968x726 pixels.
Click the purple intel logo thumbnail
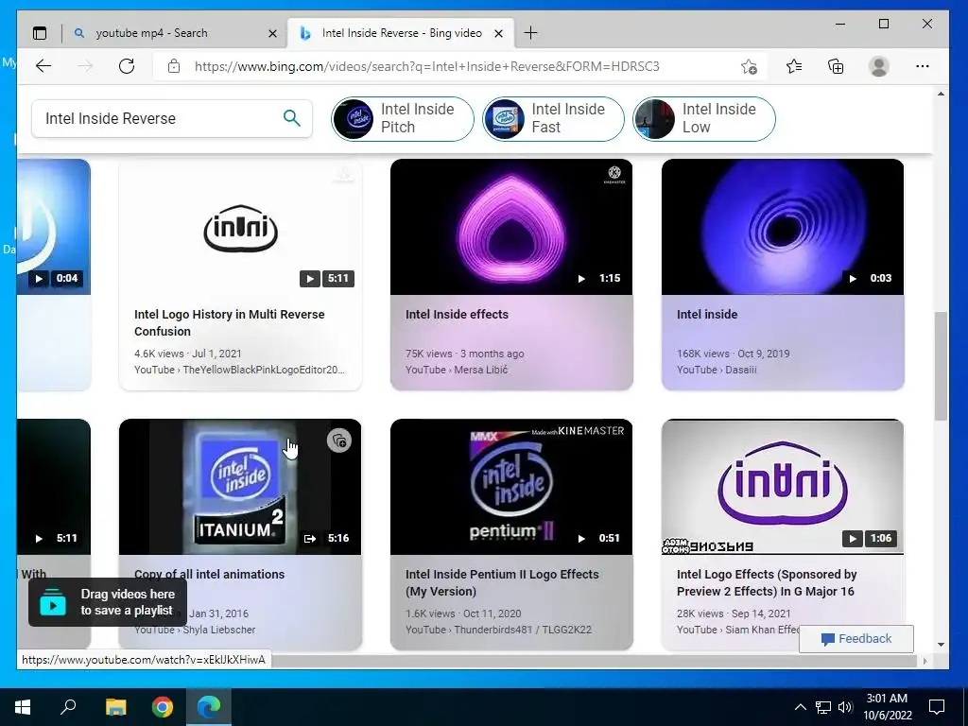coord(782,487)
